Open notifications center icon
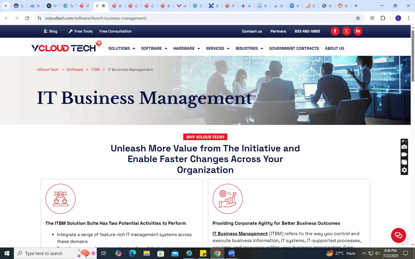 pyautogui.click(x=405, y=253)
